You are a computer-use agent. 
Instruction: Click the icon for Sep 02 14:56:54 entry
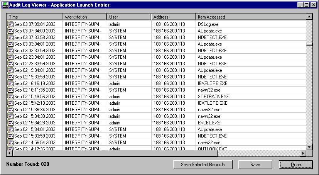[x=10, y=142]
